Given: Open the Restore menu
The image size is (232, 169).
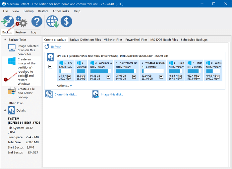Looking at the screenshot, I should 43,11.
